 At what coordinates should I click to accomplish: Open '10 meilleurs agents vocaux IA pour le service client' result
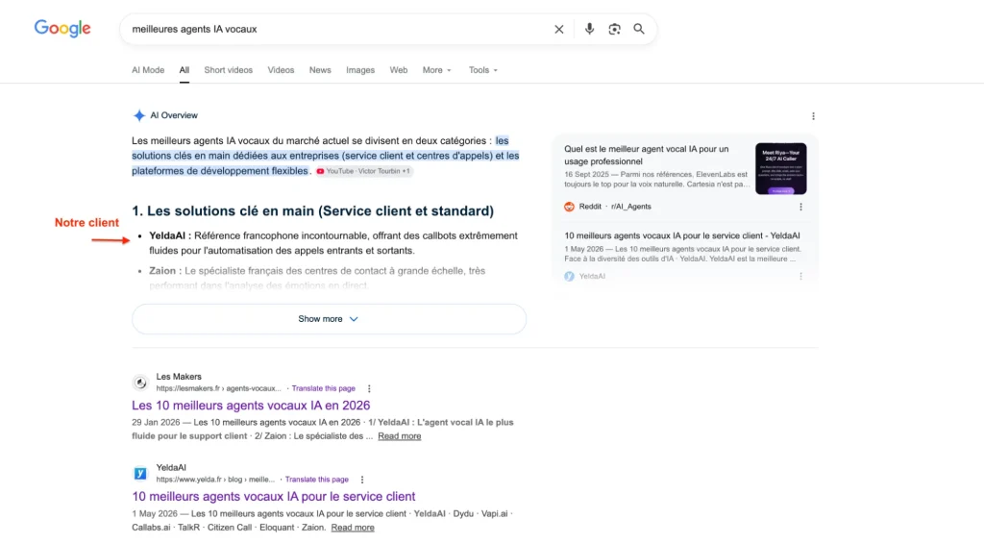click(274, 497)
